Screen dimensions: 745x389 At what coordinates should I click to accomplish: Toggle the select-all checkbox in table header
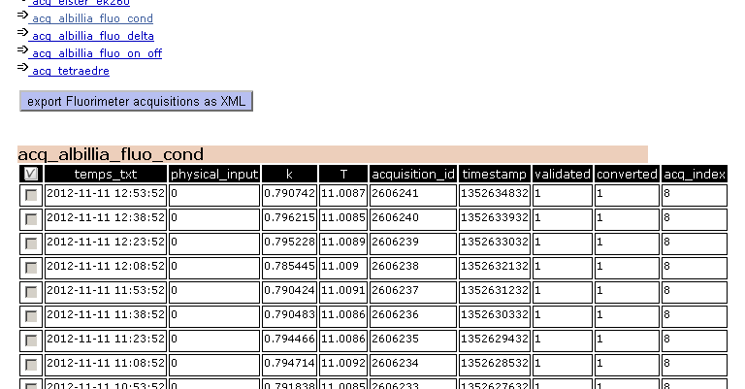click(x=31, y=174)
